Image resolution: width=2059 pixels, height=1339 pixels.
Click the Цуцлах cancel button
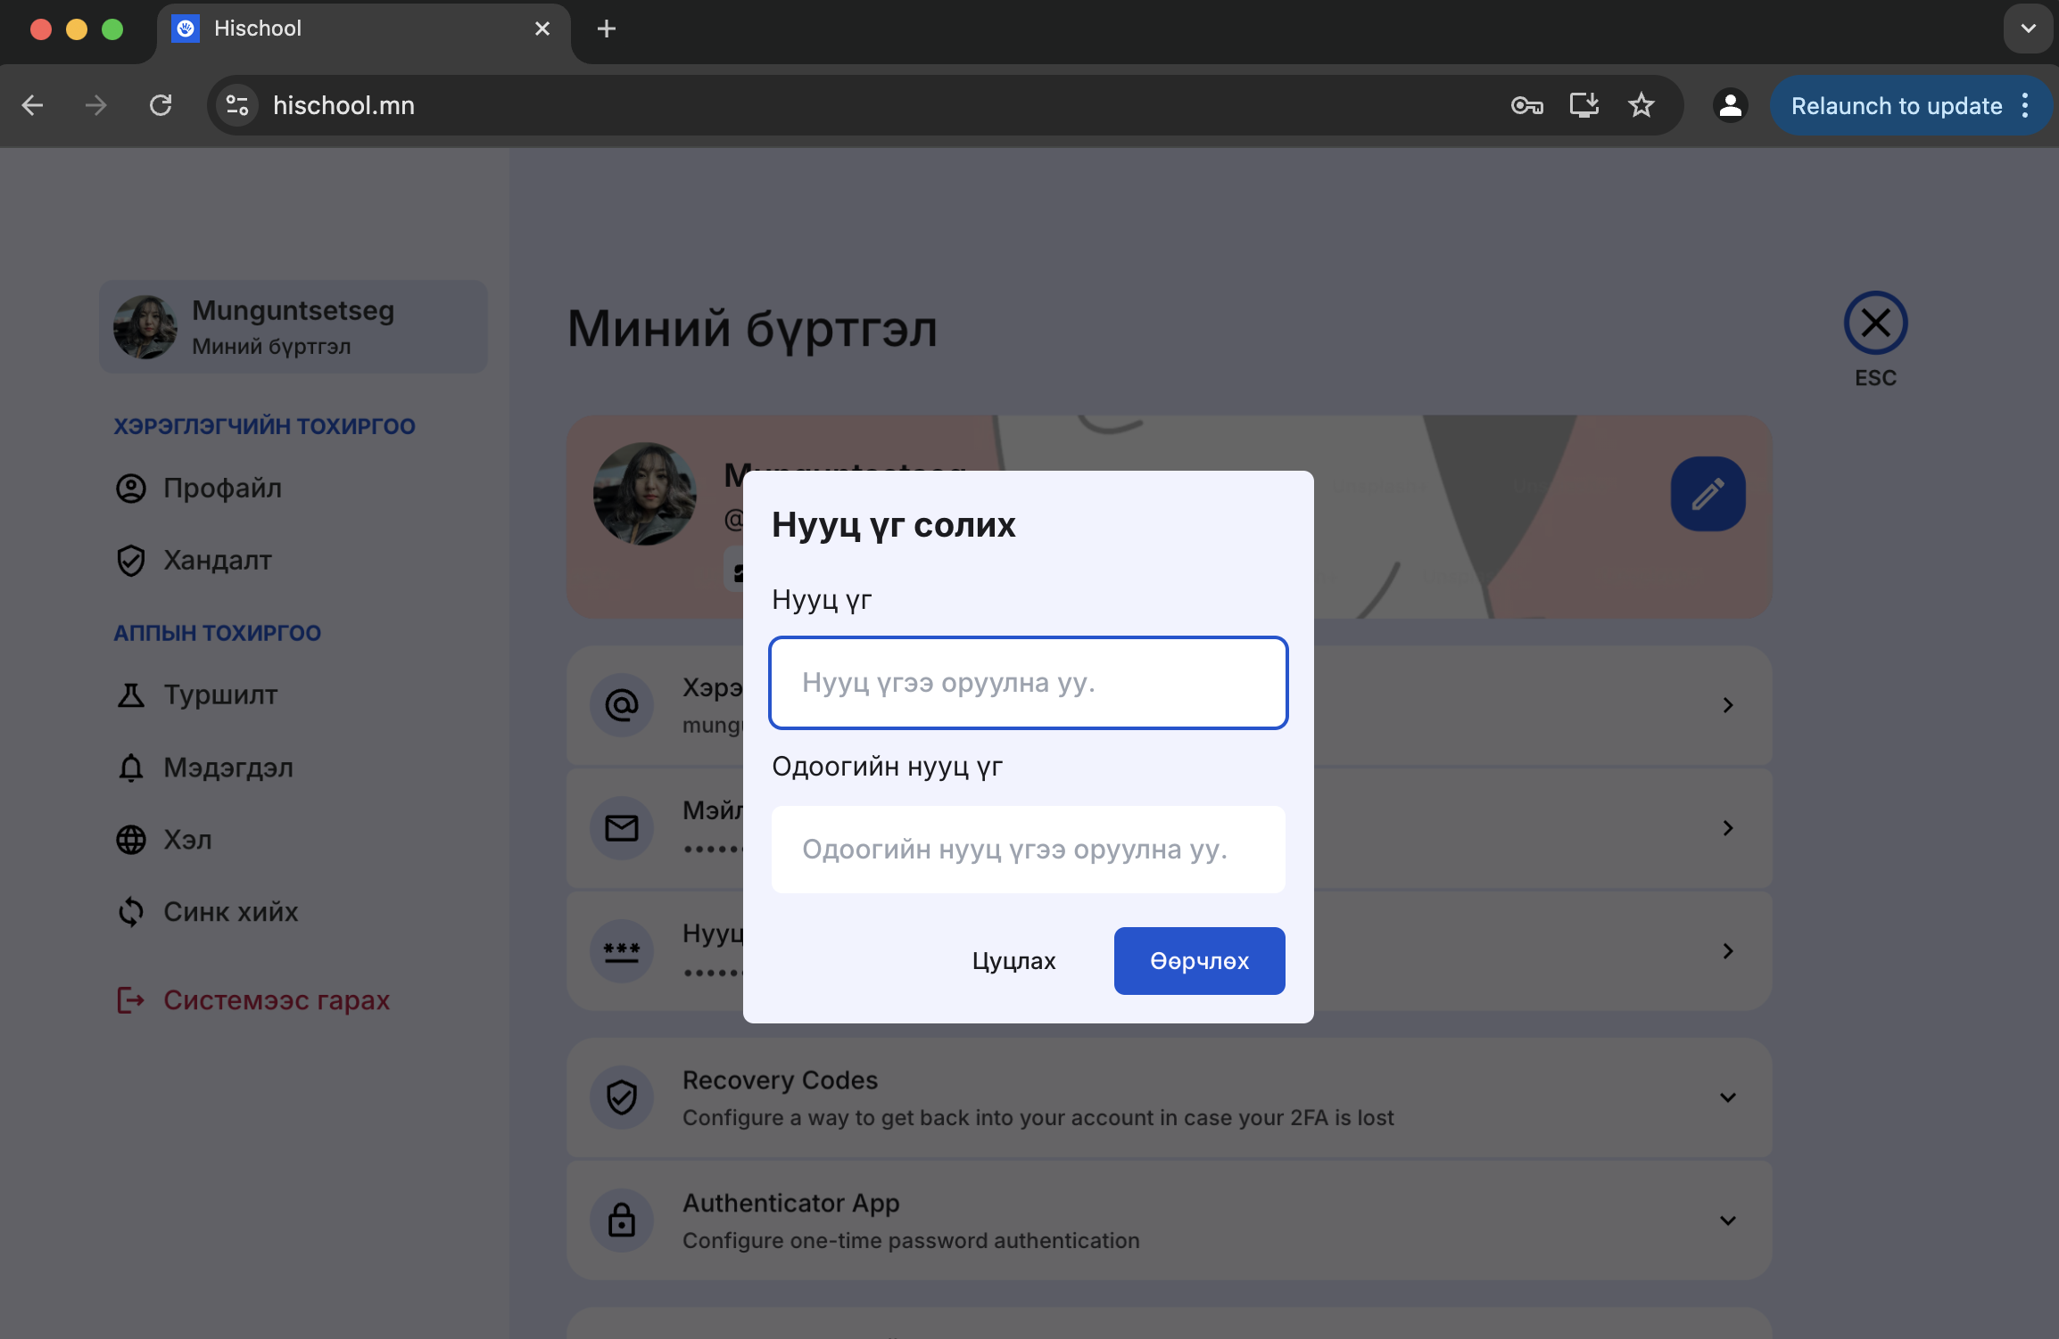click(x=1013, y=961)
